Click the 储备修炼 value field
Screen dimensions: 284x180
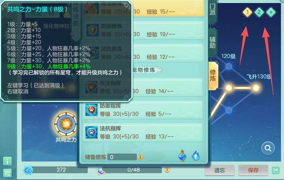tap(122, 157)
